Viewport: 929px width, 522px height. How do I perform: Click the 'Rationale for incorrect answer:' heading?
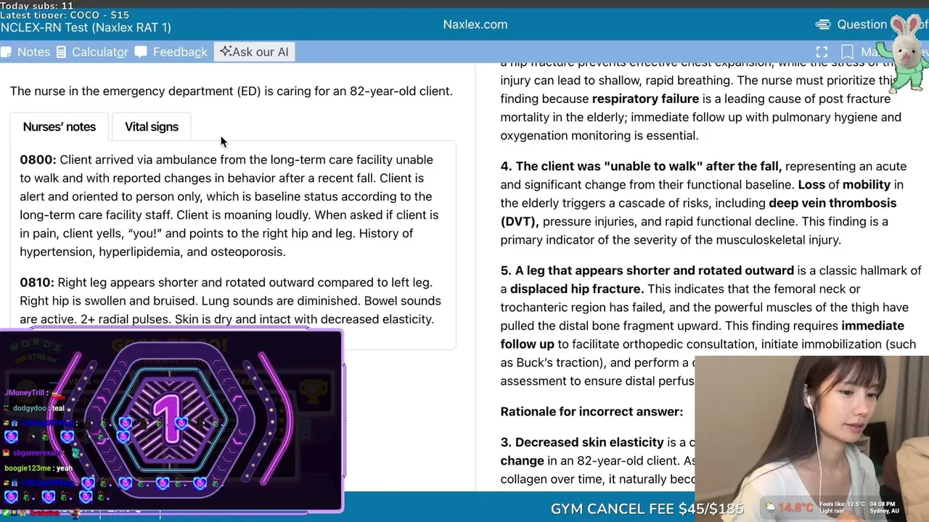click(592, 412)
